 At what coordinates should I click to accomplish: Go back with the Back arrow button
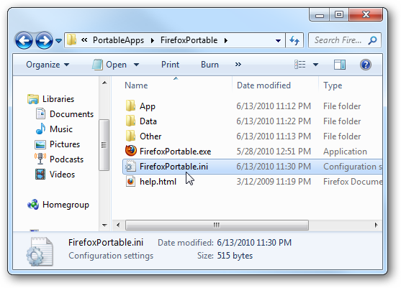click(x=24, y=40)
